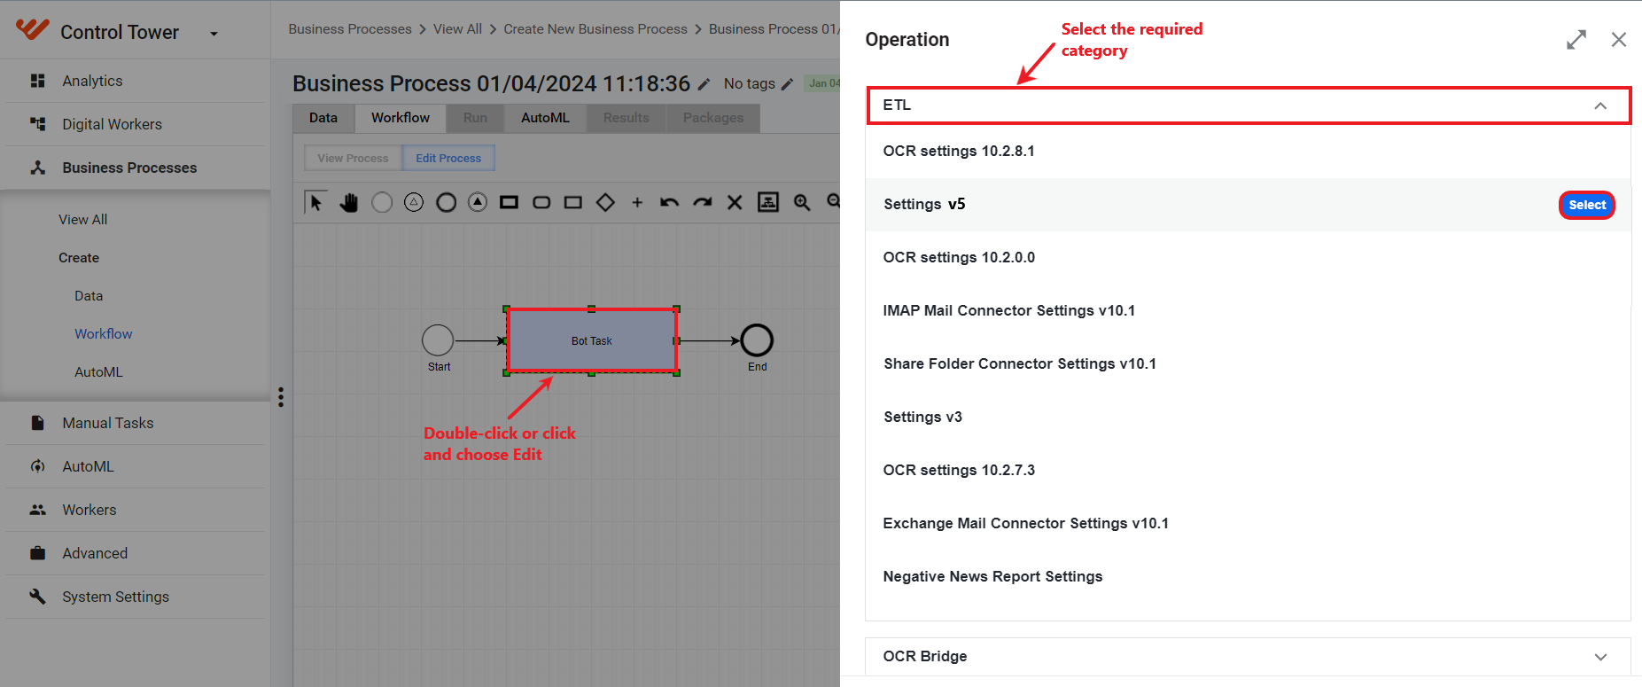1642x687 pixels.
Task: Expand the Operation panel to fullscreen
Action: [1576, 40]
